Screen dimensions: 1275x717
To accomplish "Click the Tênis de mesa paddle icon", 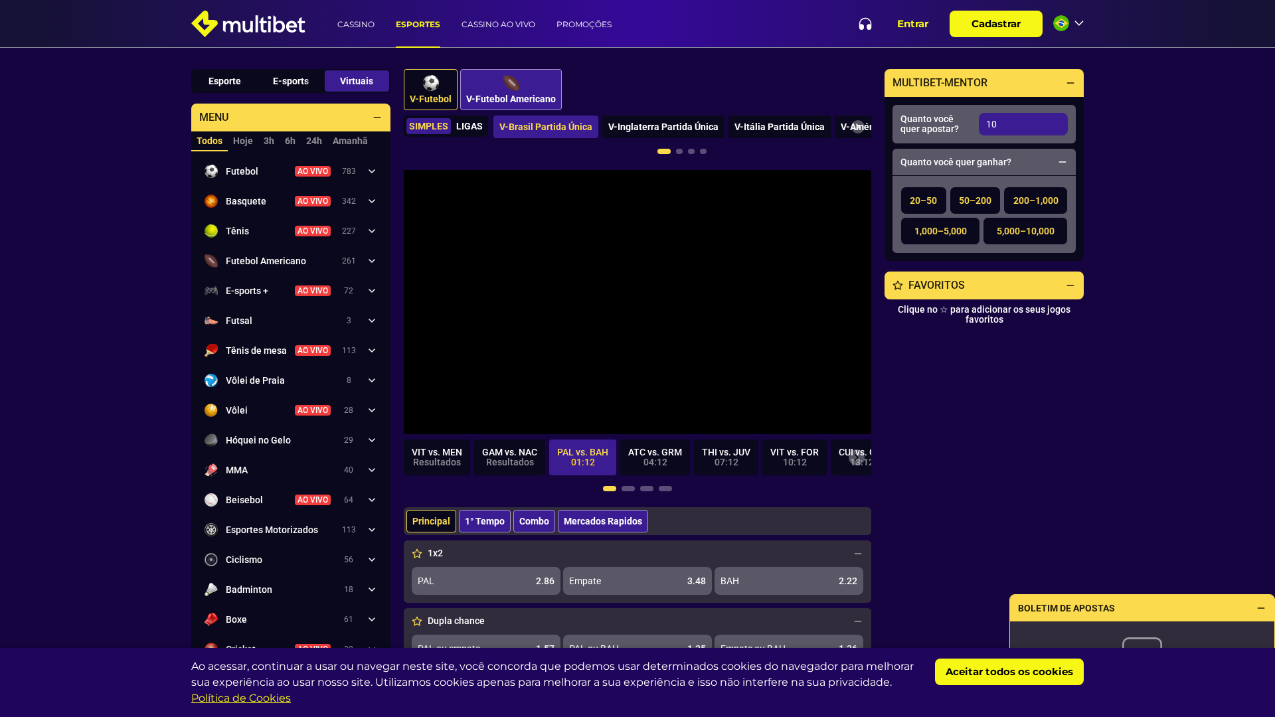I will pyautogui.click(x=211, y=351).
